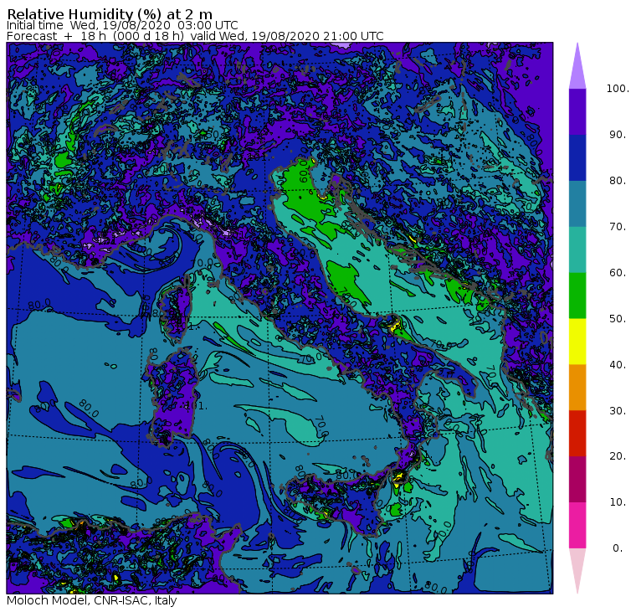Click the teal 60-70 legend swatch

point(577,249)
